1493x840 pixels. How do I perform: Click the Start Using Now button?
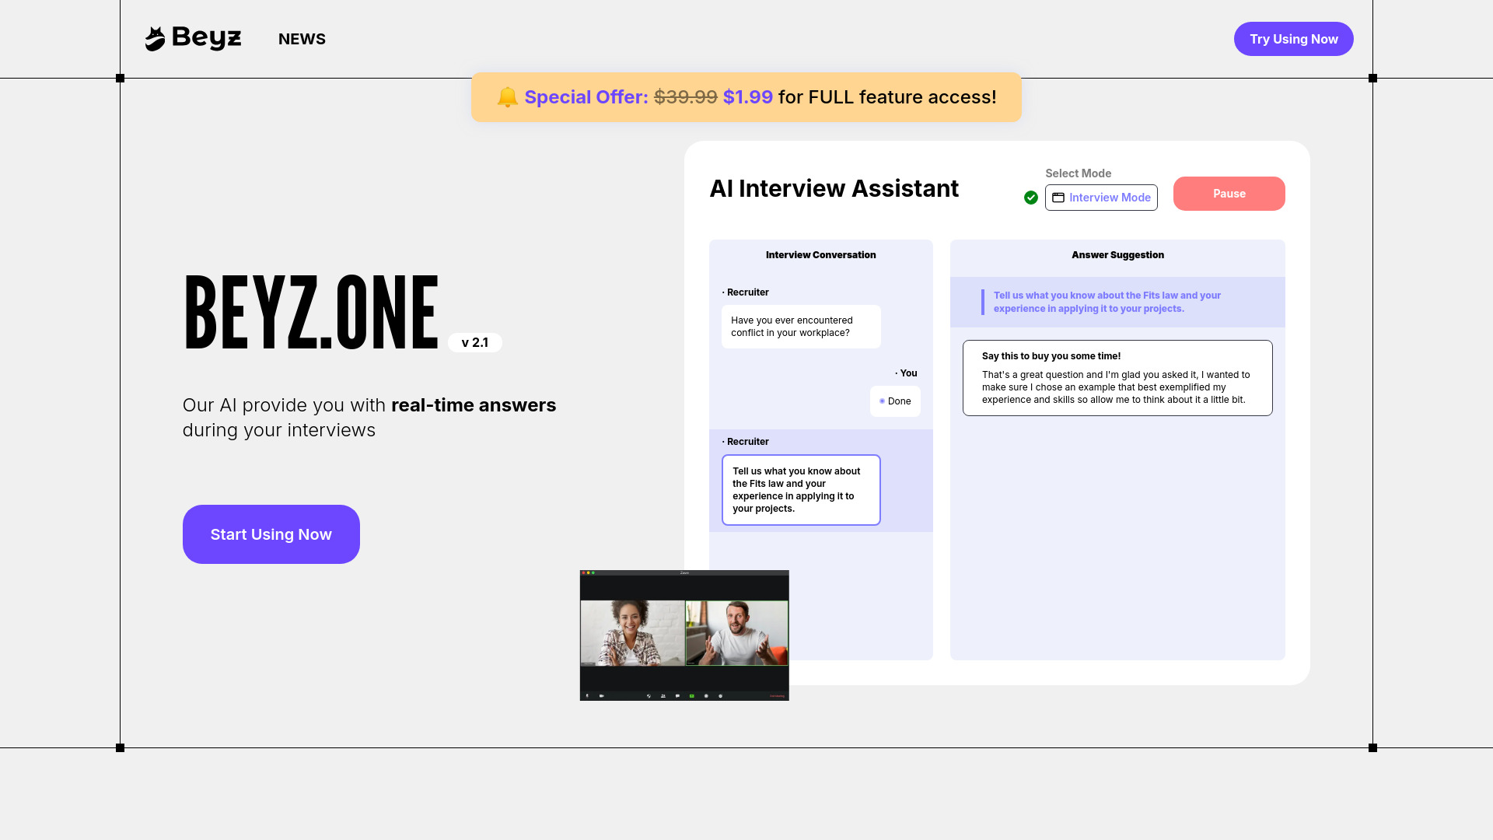(x=271, y=534)
